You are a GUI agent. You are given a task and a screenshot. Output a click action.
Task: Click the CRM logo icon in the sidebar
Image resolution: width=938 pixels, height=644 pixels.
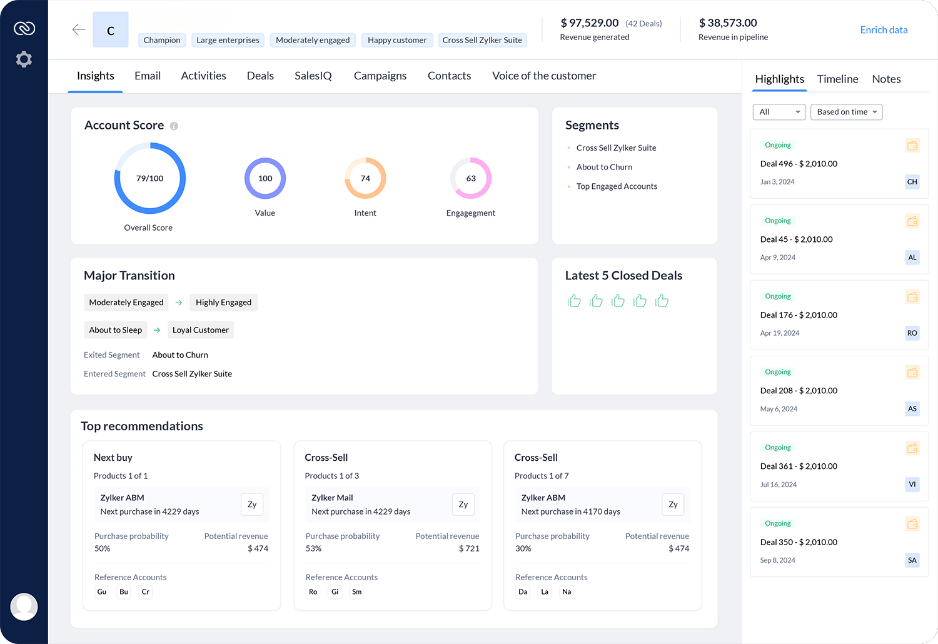[x=24, y=28]
